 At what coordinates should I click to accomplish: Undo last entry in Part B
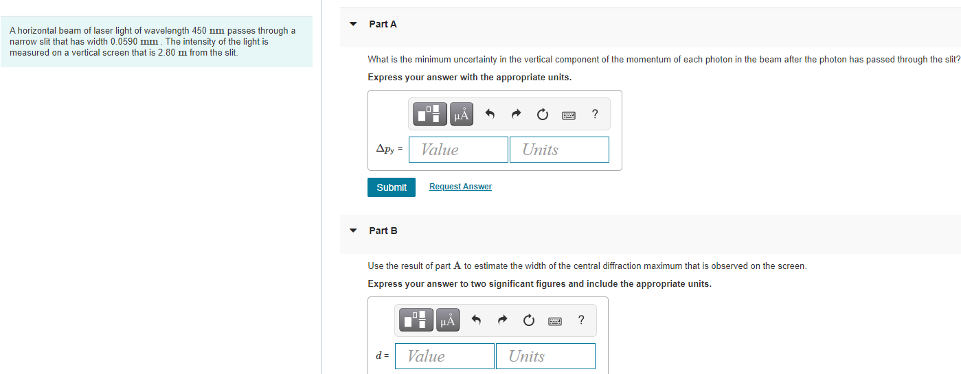pos(476,320)
